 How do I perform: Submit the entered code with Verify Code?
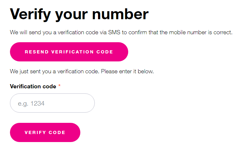[45, 132]
